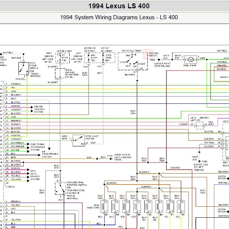This screenshot has width=229, height=229.
Task: Click the 'CONN A' connector label
Action: coord(10,187)
